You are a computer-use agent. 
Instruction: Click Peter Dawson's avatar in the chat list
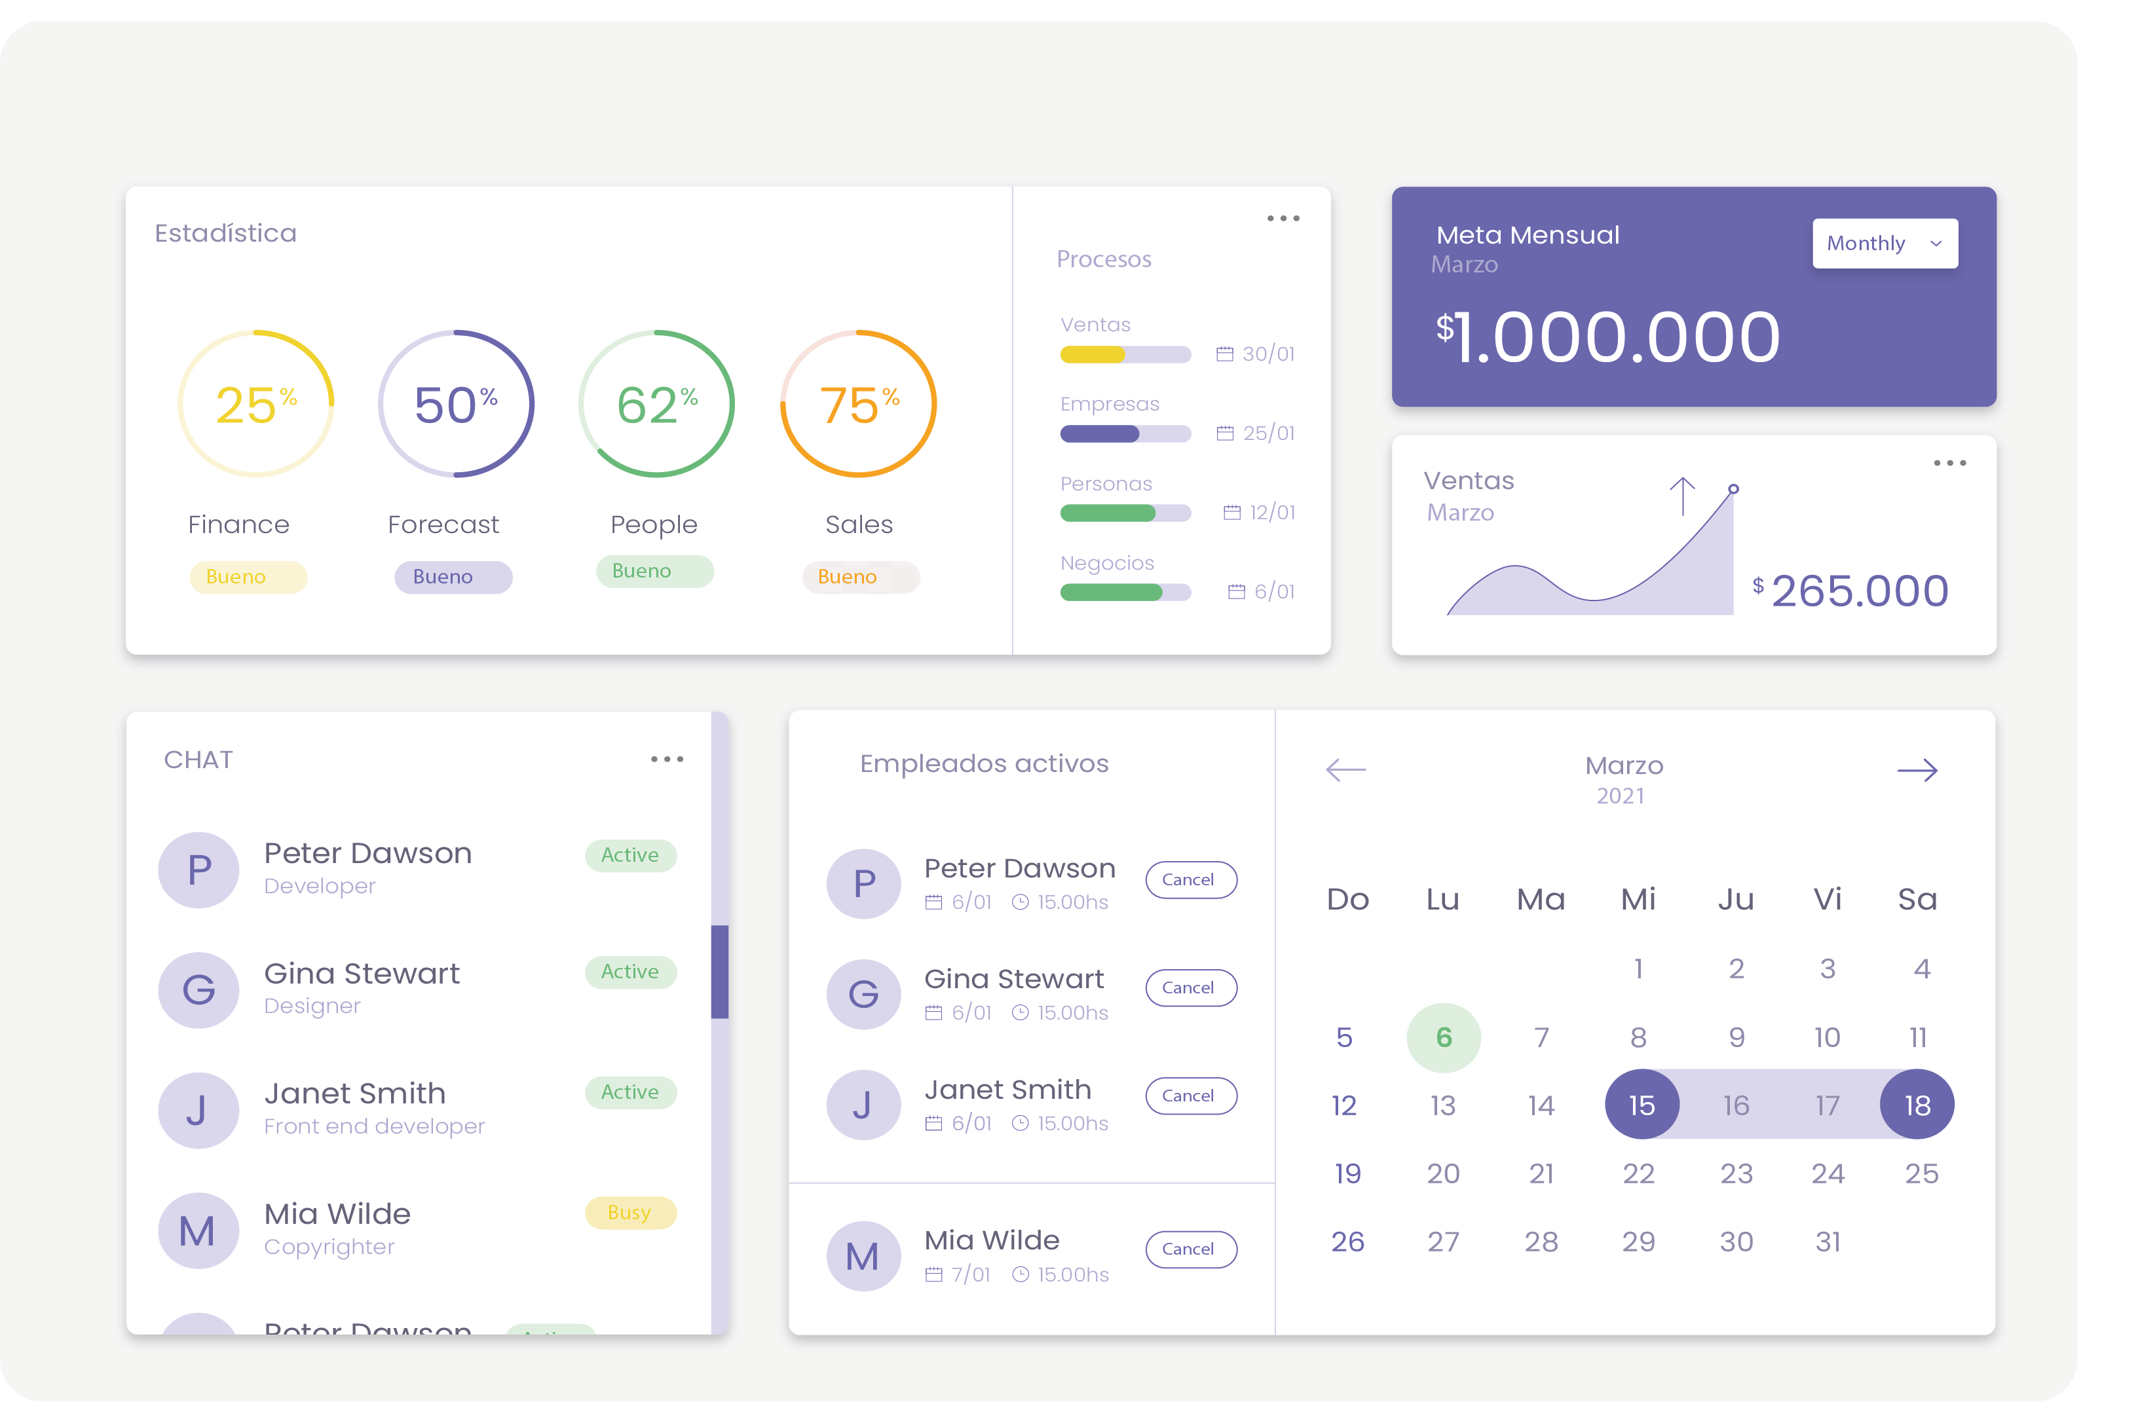point(198,870)
